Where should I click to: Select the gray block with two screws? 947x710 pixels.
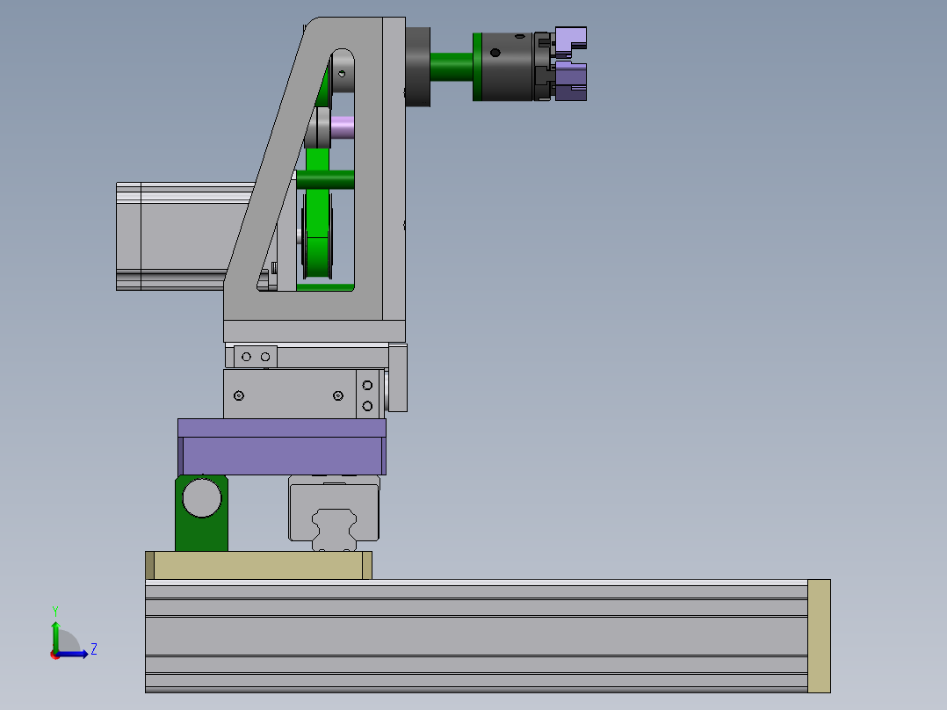pos(289,394)
